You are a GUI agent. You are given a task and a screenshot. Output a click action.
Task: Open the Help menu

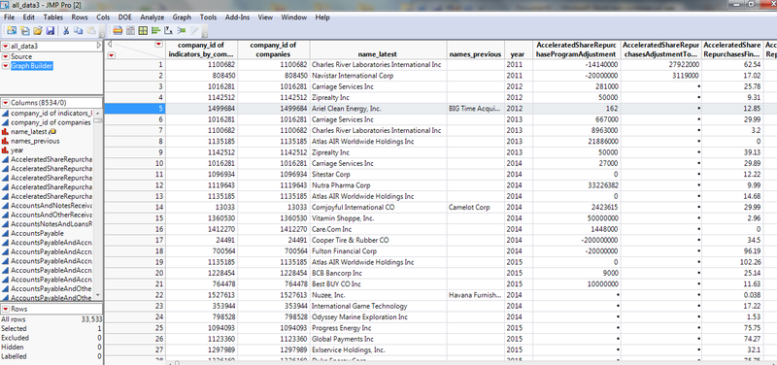click(322, 17)
